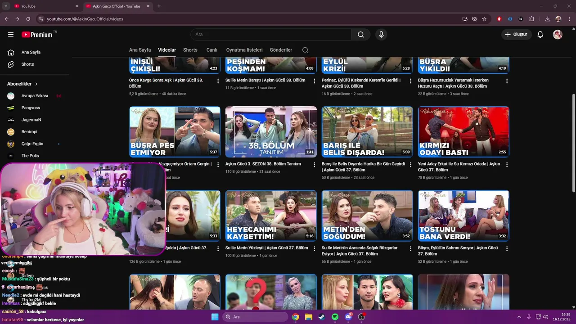Open options menu for Su ile Metin Barıştı video
This screenshot has width=576, height=324.
[x=314, y=81]
